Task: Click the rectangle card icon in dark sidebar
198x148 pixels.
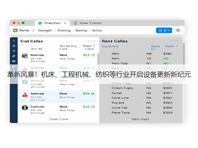Action: click(x=14, y=61)
